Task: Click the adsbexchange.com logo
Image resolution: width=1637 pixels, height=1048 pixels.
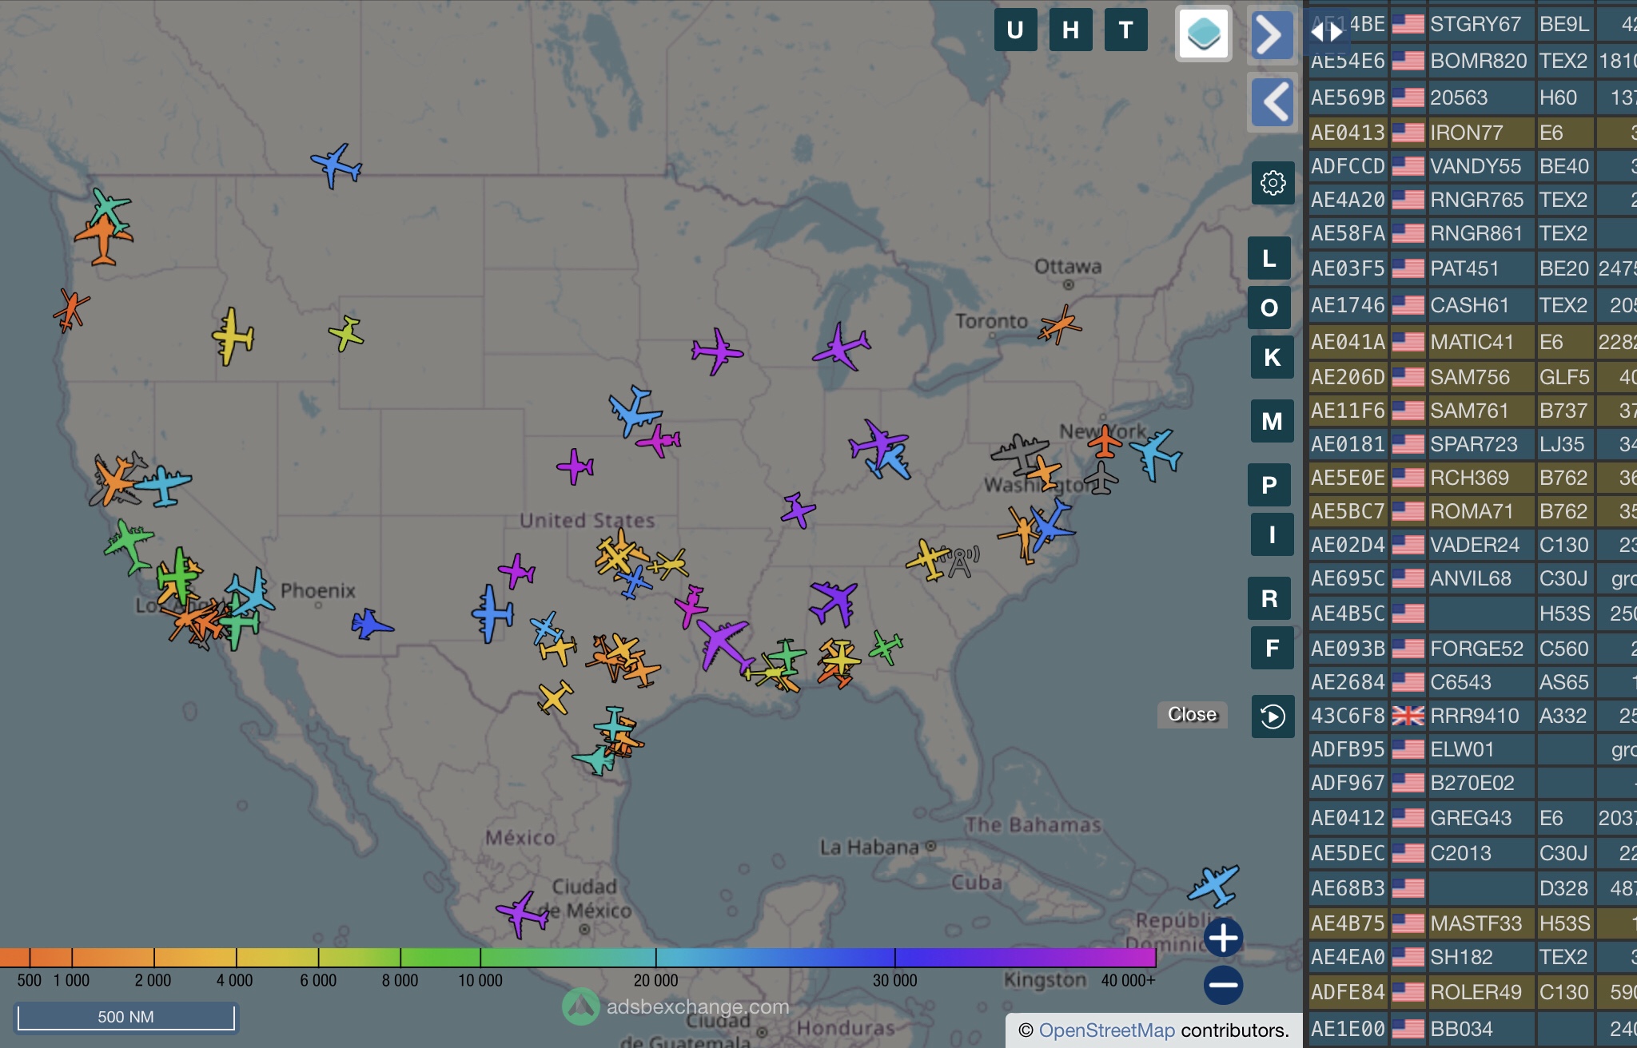Action: coord(581,1006)
